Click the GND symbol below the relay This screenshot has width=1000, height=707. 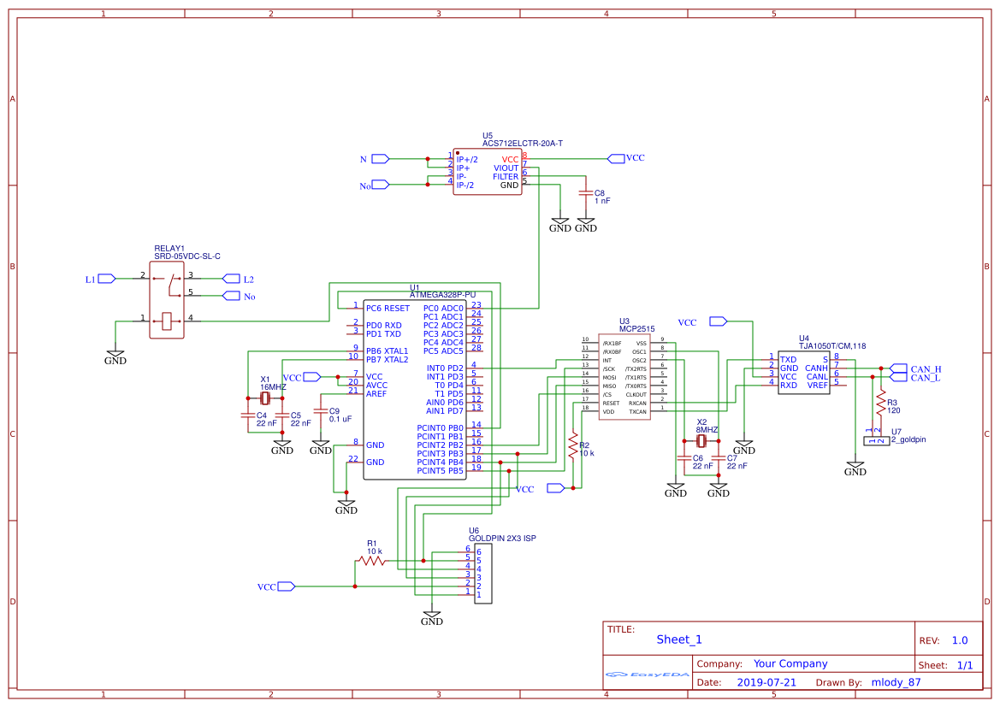(x=115, y=352)
